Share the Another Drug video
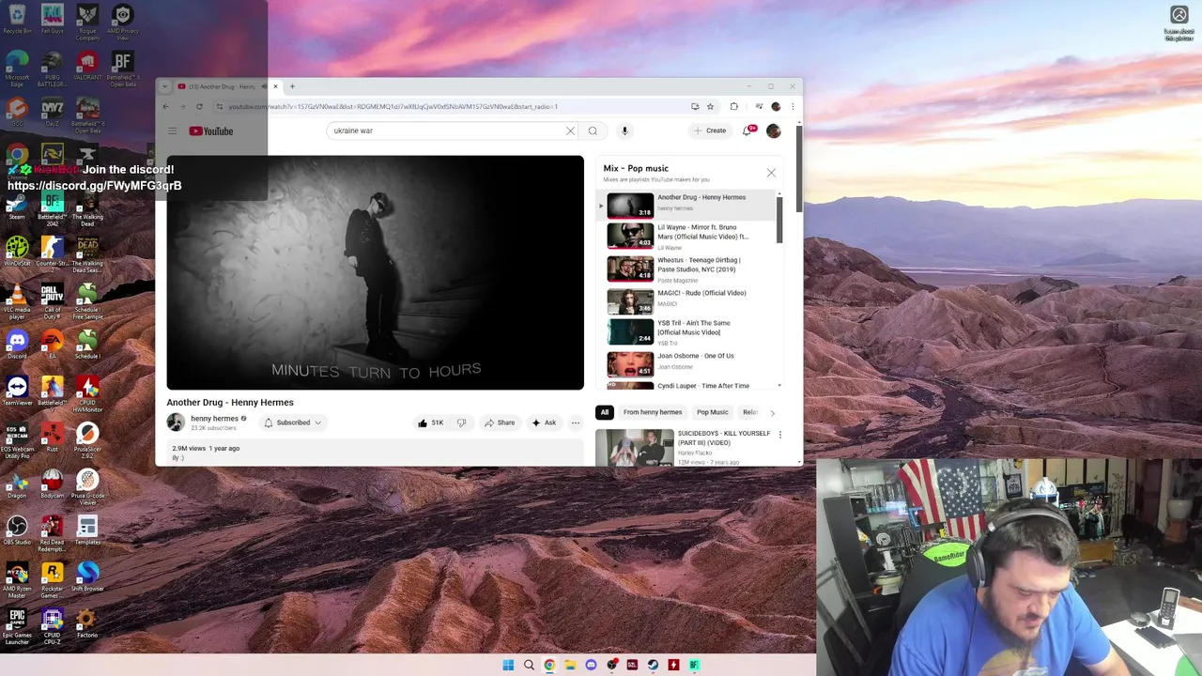This screenshot has width=1202, height=676. [500, 423]
